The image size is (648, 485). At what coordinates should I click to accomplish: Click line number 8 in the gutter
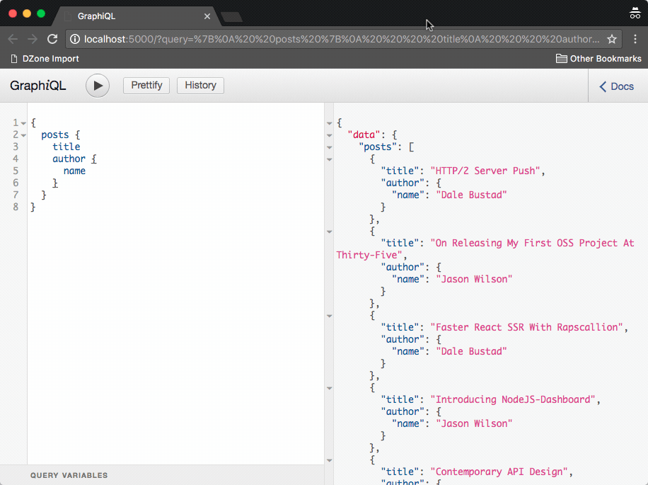[16, 207]
